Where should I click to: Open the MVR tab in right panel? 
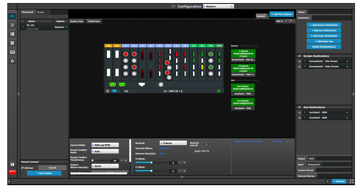[x=311, y=159]
